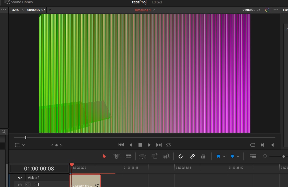Click the Overwrite Clip toolbar icon
The image size is (288, 187).
pyautogui.click(x=154, y=156)
